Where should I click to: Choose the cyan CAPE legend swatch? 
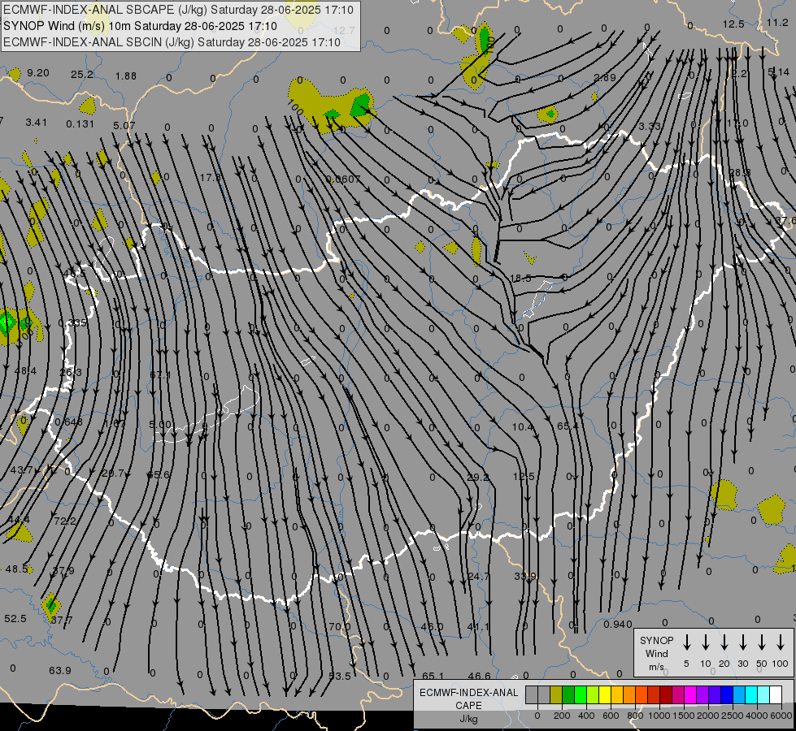click(750, 695)
